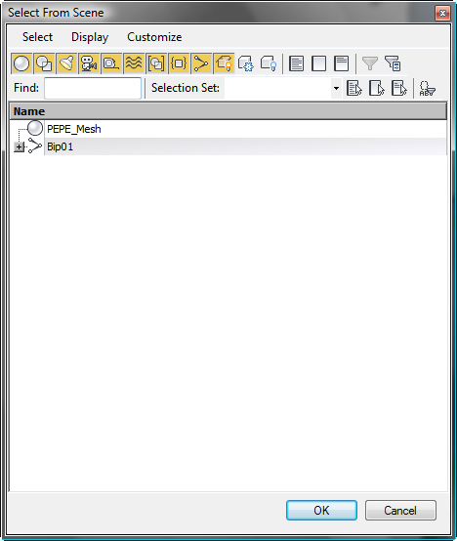This screenshot has width=457, height=541.
Task: Toggle Display Shapes filter icon
Action: click(44, 63)
